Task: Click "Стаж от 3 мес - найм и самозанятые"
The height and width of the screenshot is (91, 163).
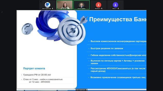Action: point(43,79)
